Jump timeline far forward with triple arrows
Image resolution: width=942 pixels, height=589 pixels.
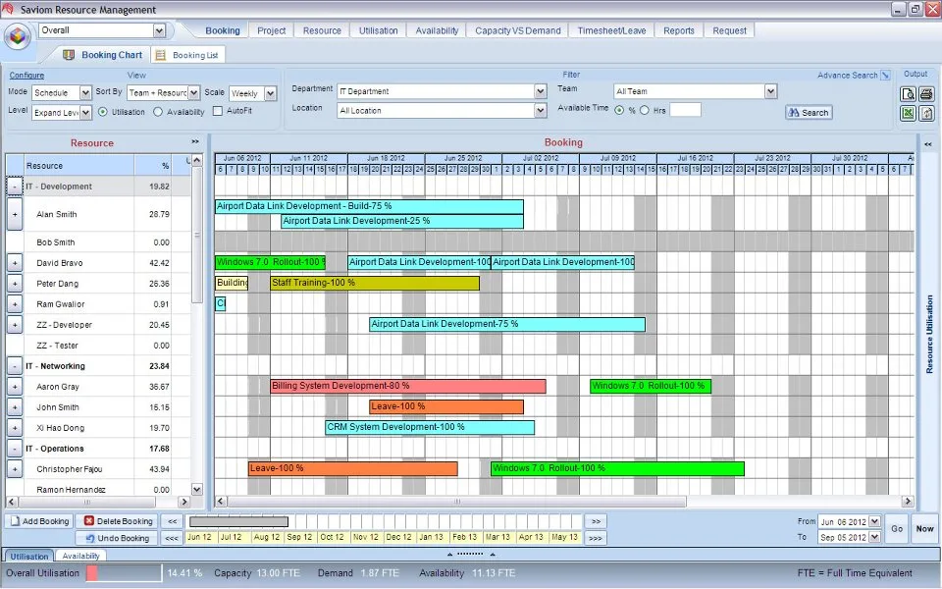pos(596,538)
